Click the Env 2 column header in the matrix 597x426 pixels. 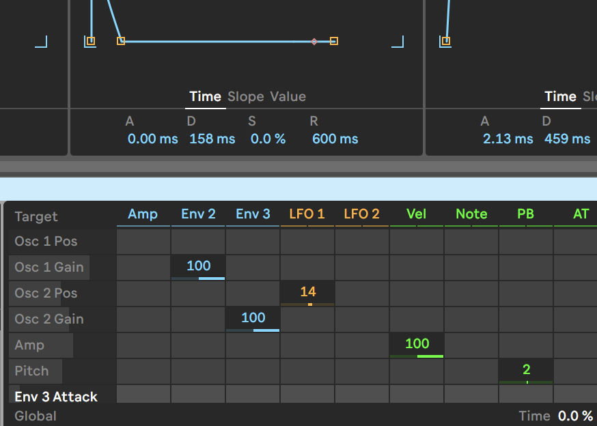pos(198,214)
